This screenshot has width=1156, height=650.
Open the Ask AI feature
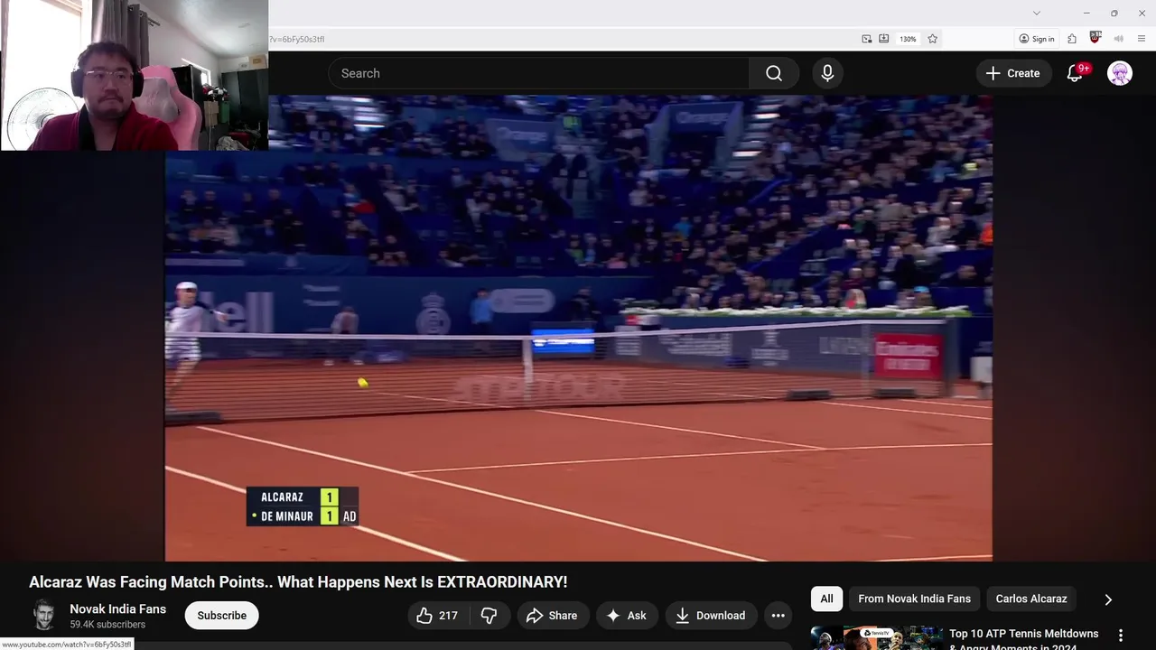[x=626, y=616]
